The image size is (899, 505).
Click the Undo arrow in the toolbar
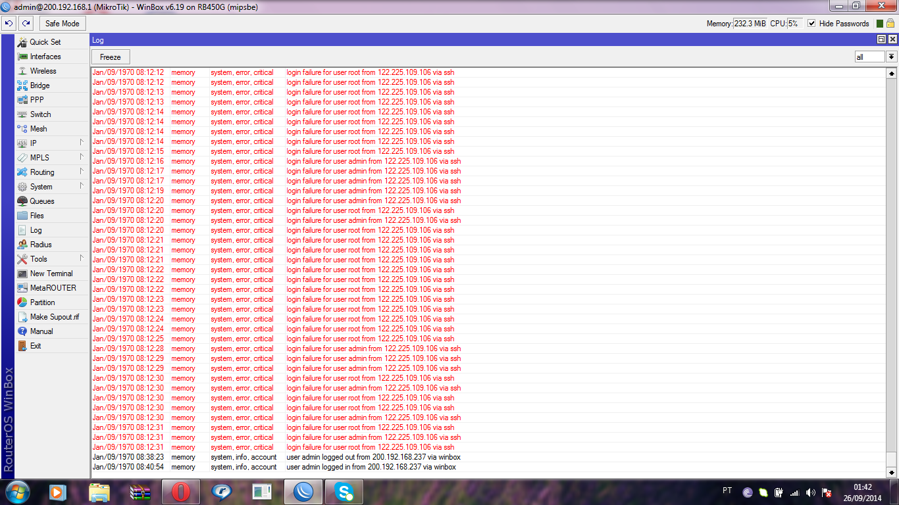(9, 23)
